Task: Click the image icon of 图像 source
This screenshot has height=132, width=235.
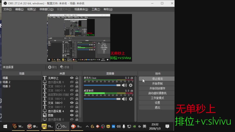Action: pos(45,115)
